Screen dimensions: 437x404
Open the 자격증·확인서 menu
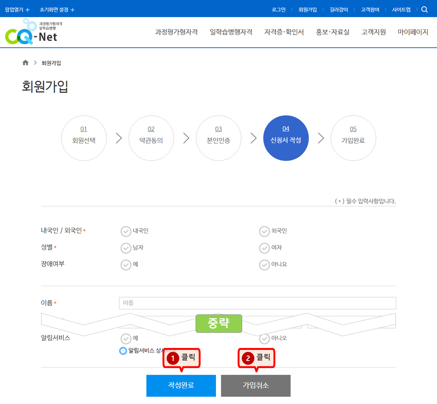click(284, 32)
